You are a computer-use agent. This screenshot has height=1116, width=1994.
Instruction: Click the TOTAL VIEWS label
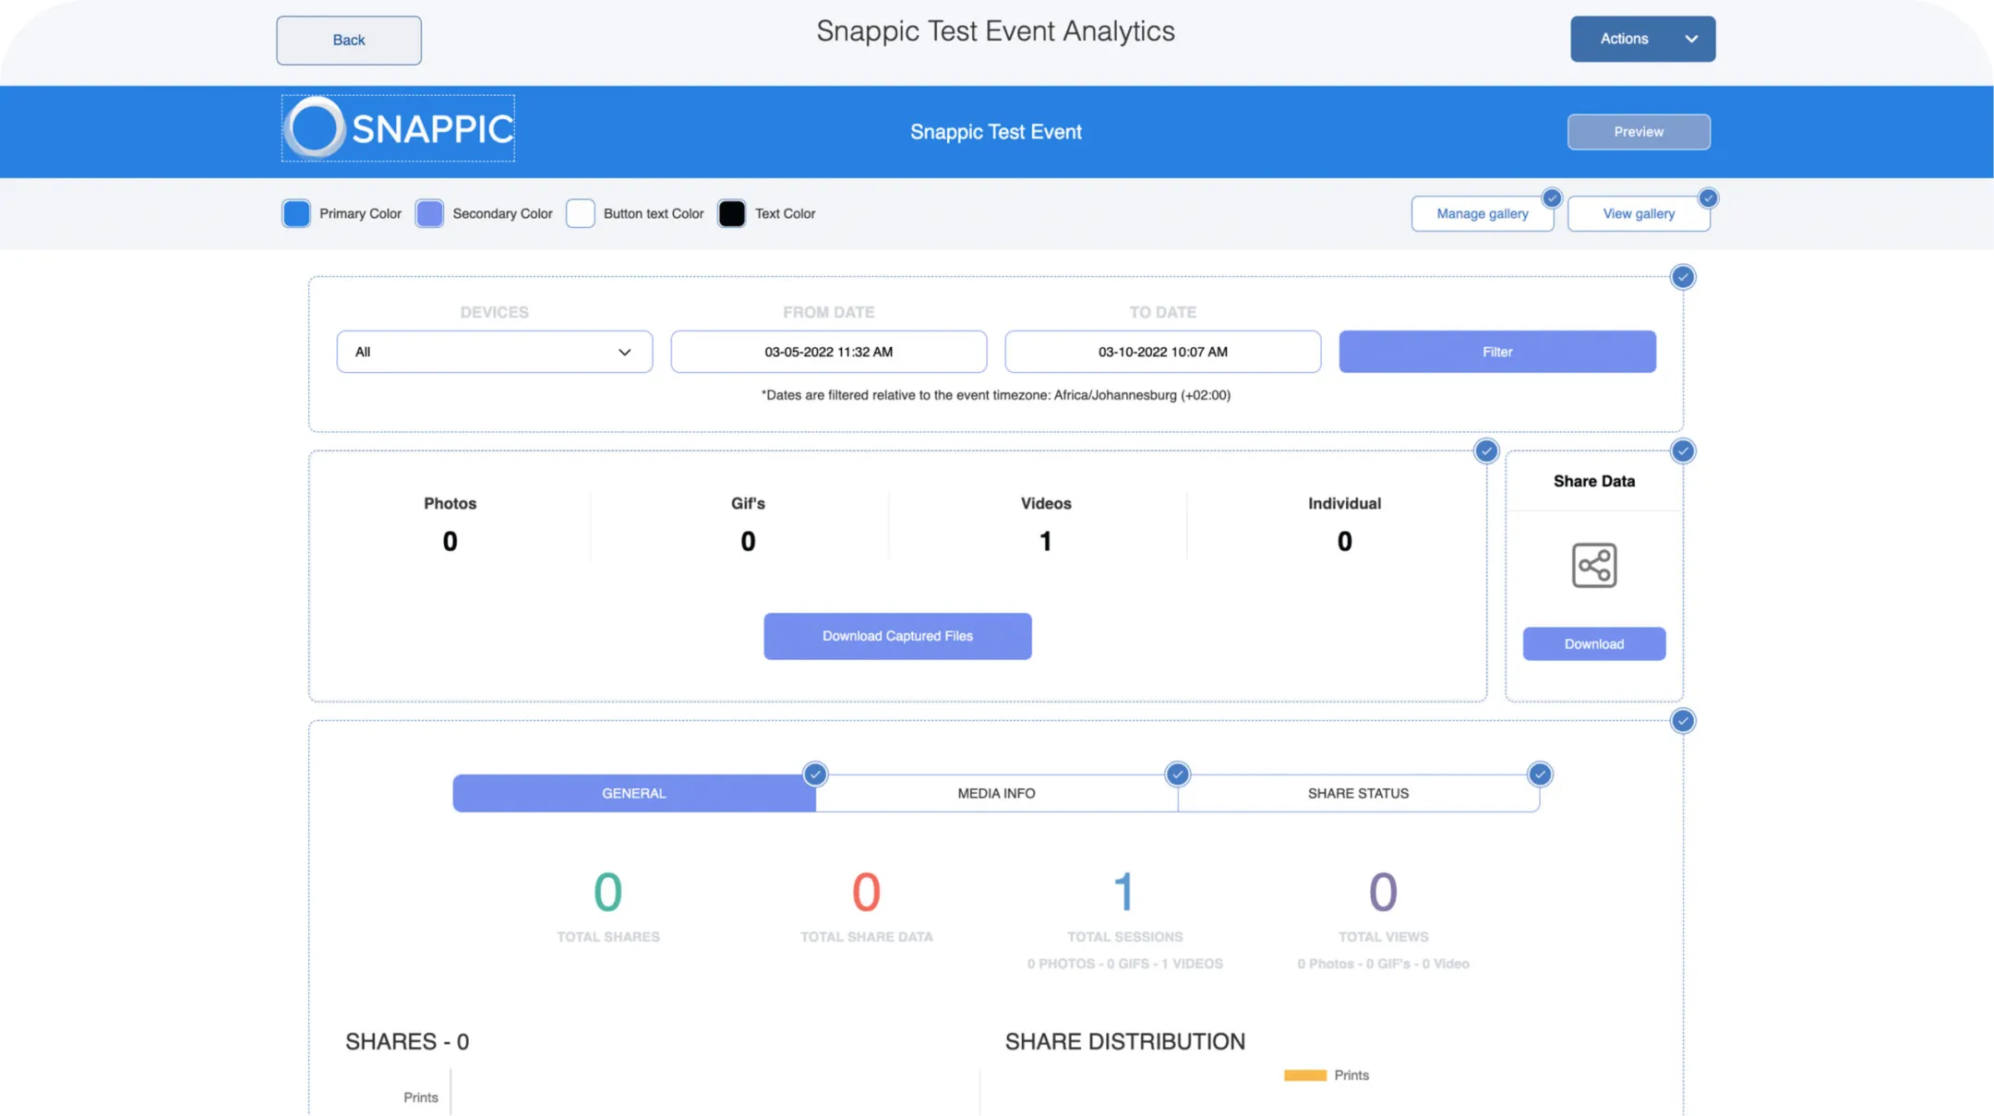pyautogui.click(x=1383, y=937)
